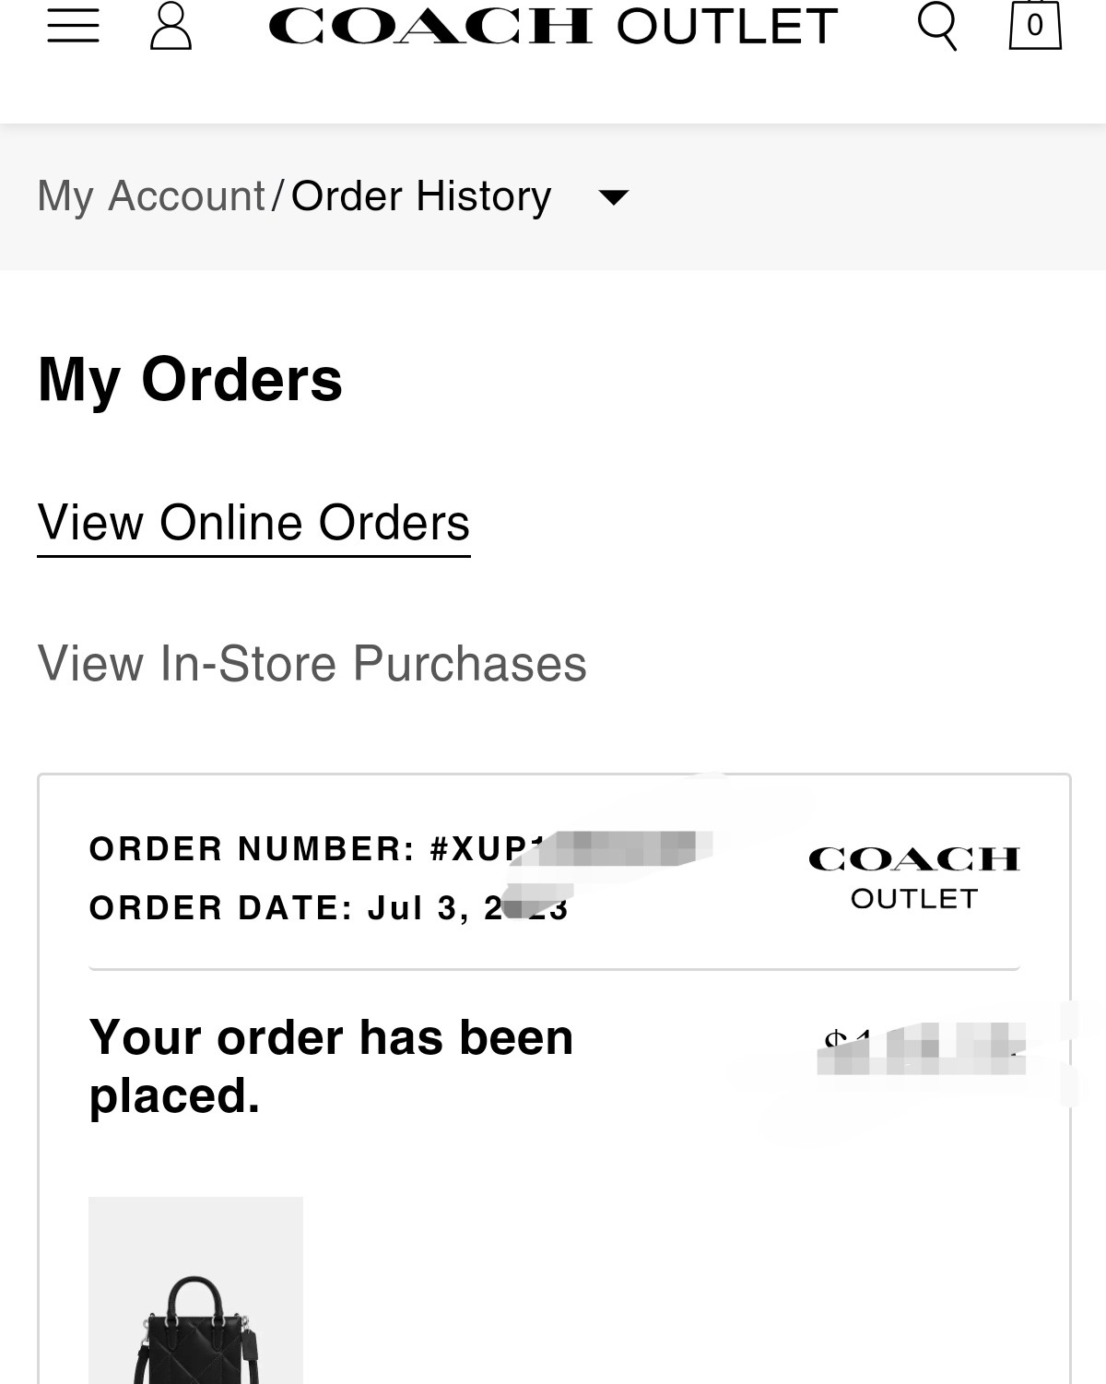Open the shopping bag icon
1106x1384 pixels.
pos(1035,25)
